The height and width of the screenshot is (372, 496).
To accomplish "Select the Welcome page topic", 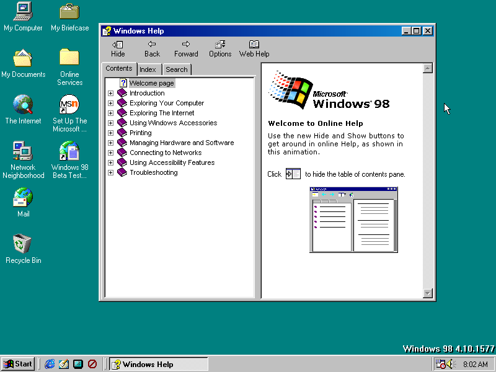I will pyautogui.click(x=152, y=83).
